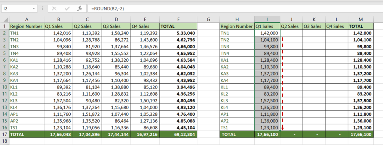Click cell H14 labeled AP1 in right table
Image resolution: width=383 pixels, height=145 pixels.
tap(237, 114)
